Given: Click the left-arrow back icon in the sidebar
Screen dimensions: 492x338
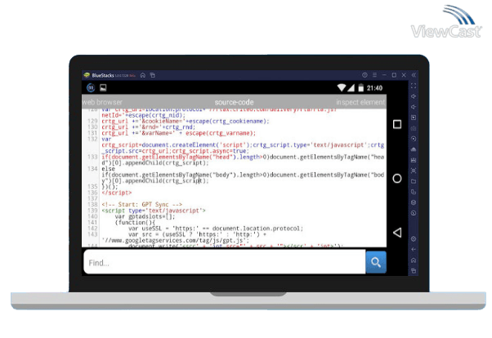Looking at the screenshot, I should pyautogui.click(x=414, y=250).
